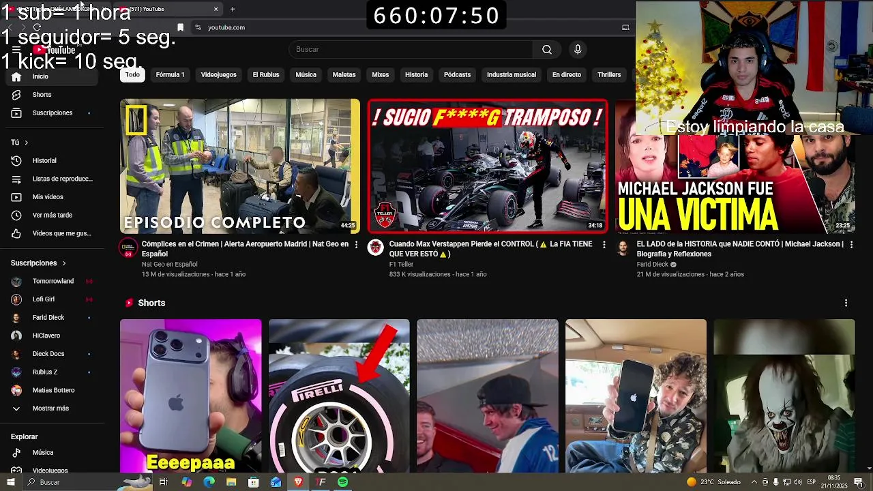This screenshot has height=491, width=873.
Task: Open Ver más tarde in sidebar
Action: (51, 215)
